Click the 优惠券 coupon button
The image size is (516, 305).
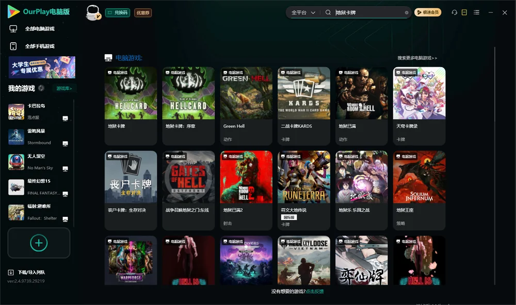(143, 13)
